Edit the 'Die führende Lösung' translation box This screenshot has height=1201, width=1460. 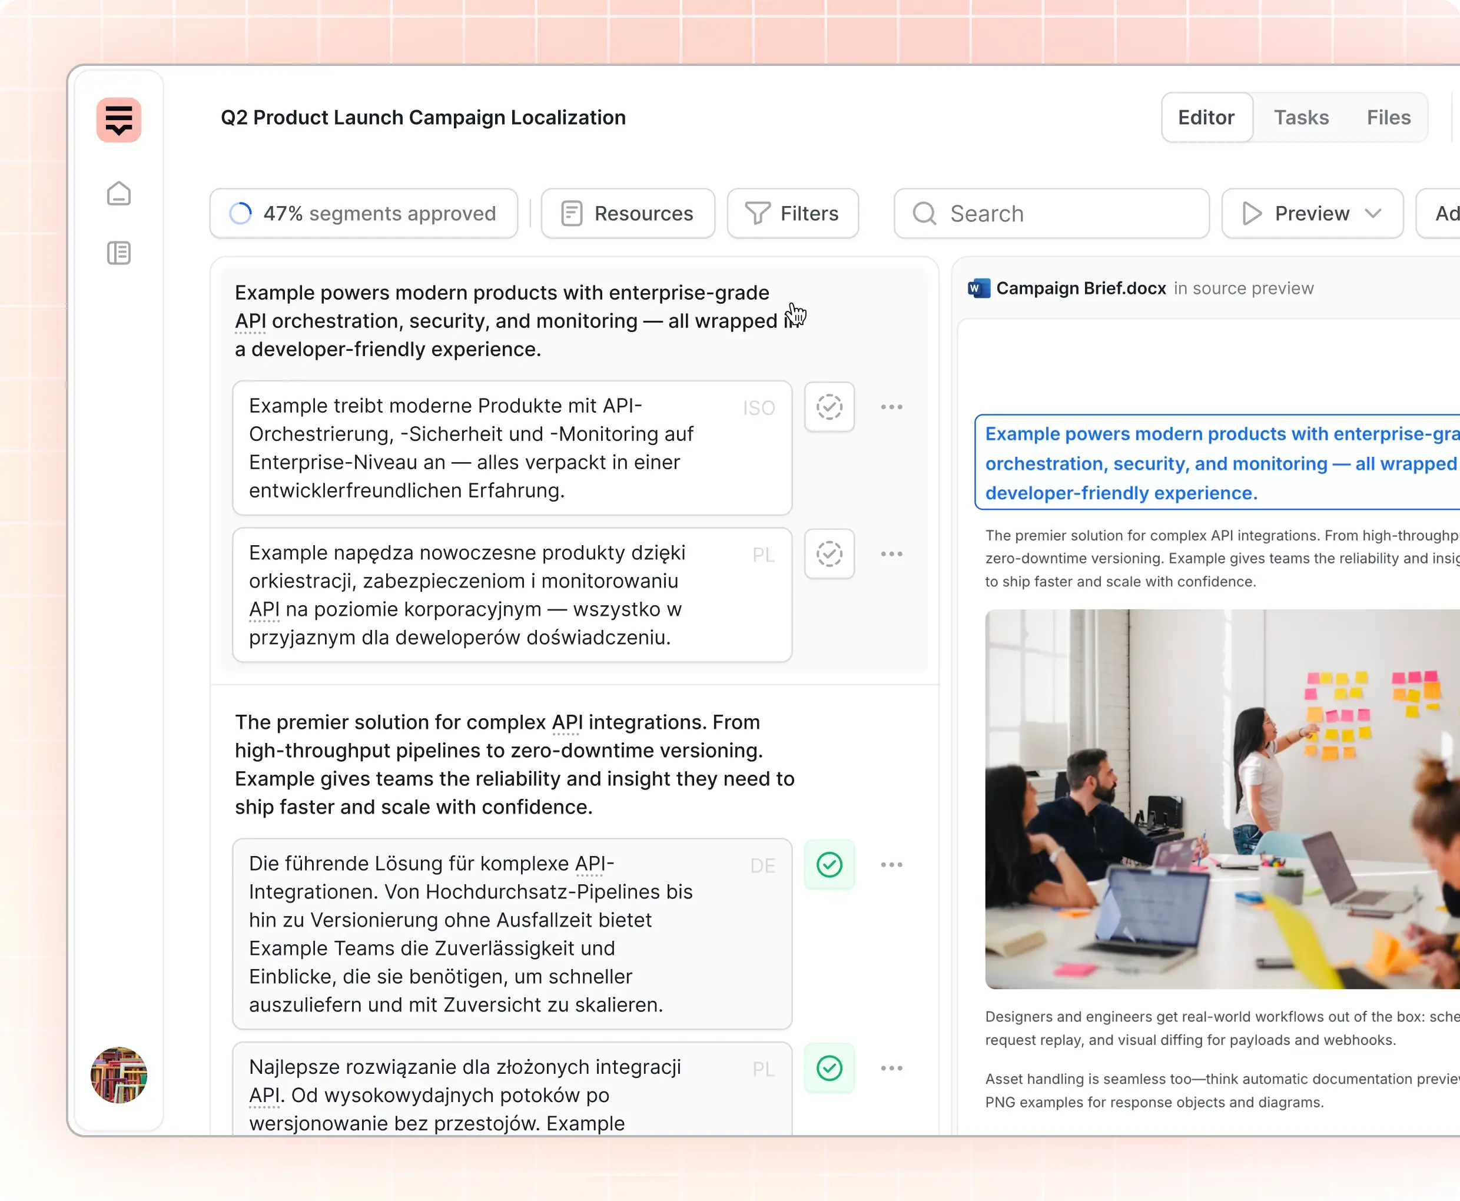pos(512,934)
